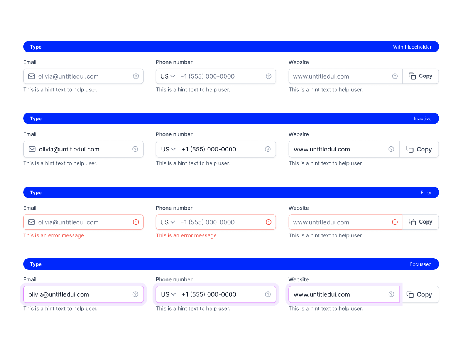Open the US country dropdown in the With Placeholder row
The image size is (463, 353).
point(168,76)
